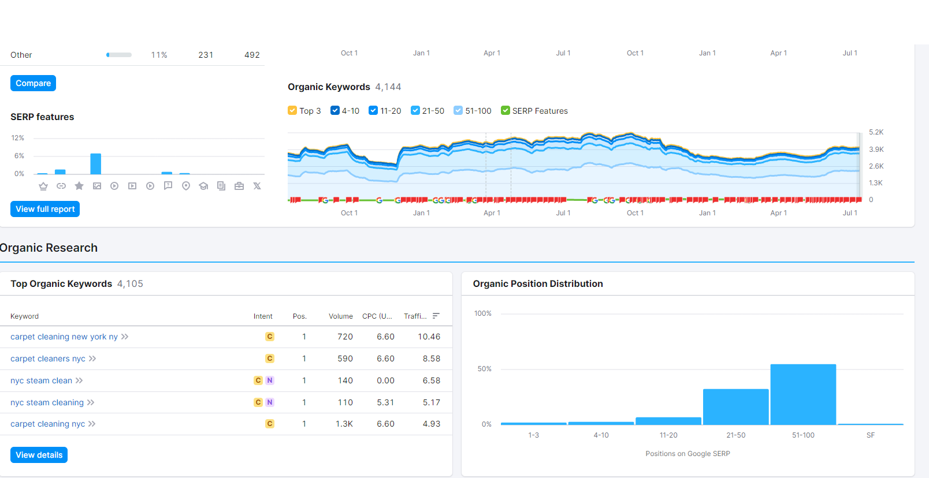Open keyword link nyc steam cleaning
The width and height of the screenshot is (929, 478).
click(47, 402)
